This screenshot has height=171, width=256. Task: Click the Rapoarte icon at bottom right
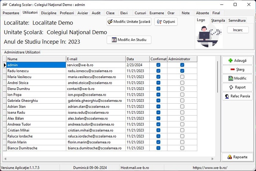229,157
